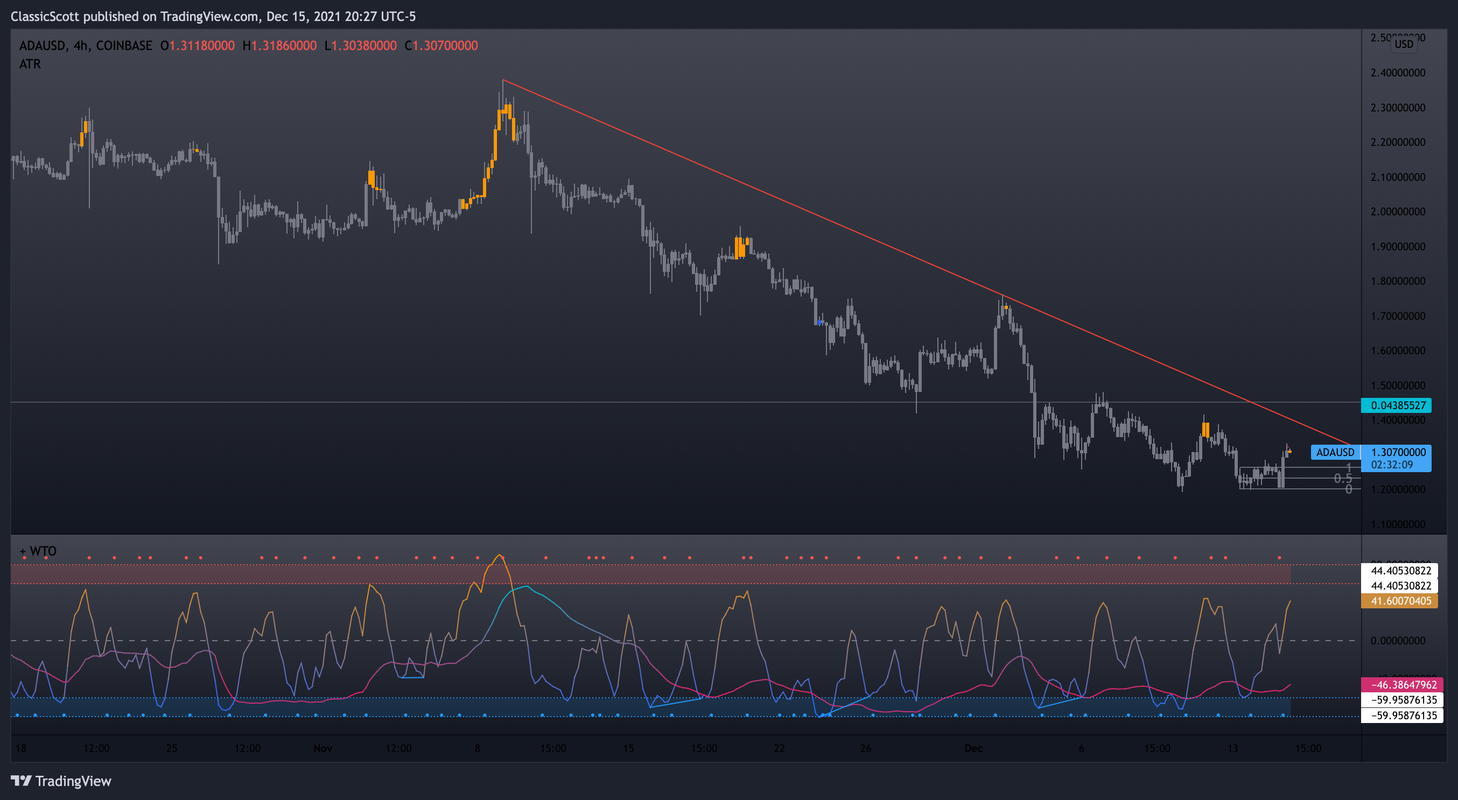Click the WTO zero level label 0.00000000
The image size is (1458, 800).
pos(1398,641)
